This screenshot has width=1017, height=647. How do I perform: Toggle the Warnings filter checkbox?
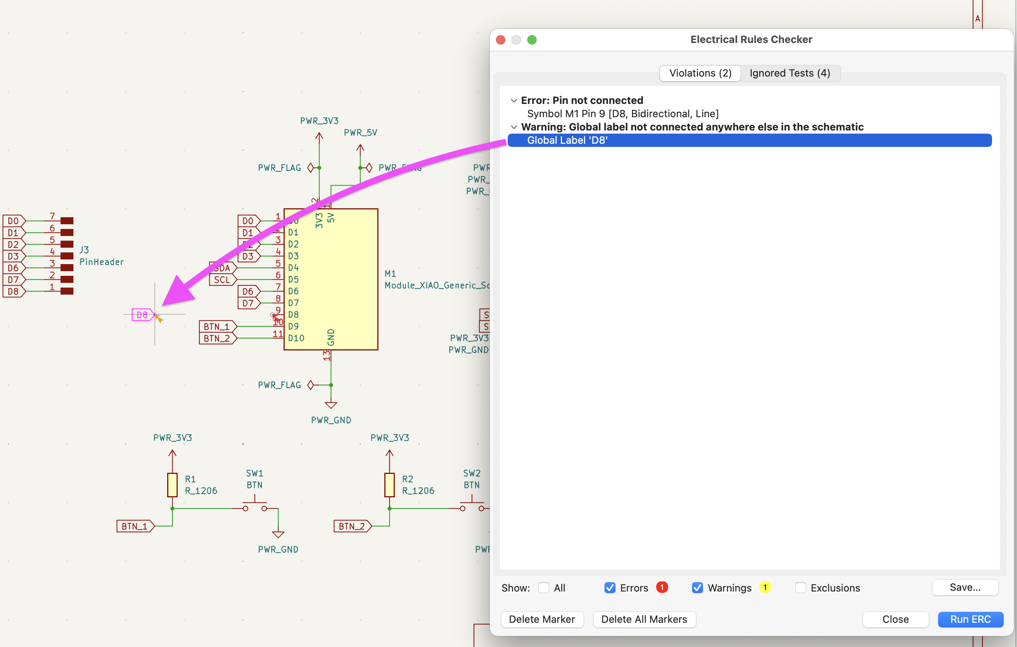697,588
